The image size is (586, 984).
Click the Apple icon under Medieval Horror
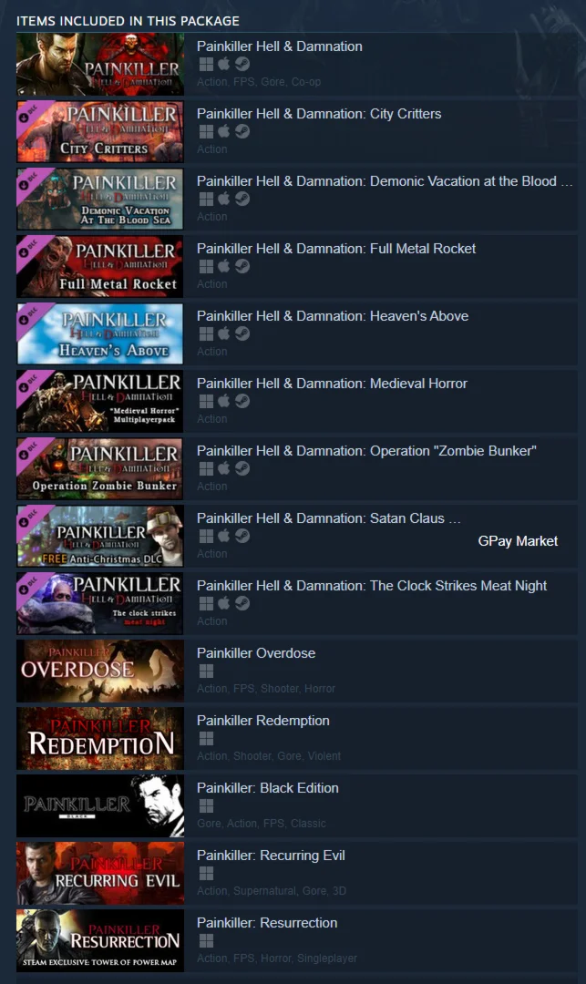[x=224, y=401]
